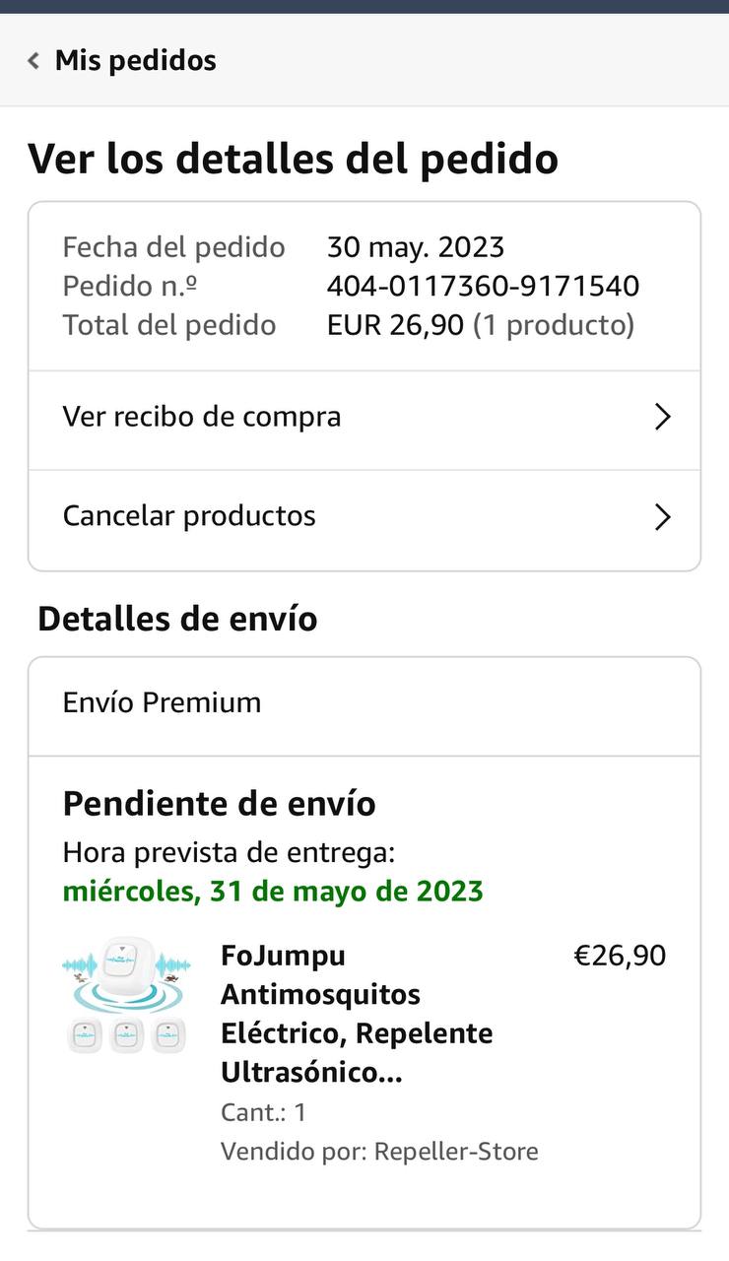
Task: Open the FoJumpu product thumbnail image
Action: 126,995
